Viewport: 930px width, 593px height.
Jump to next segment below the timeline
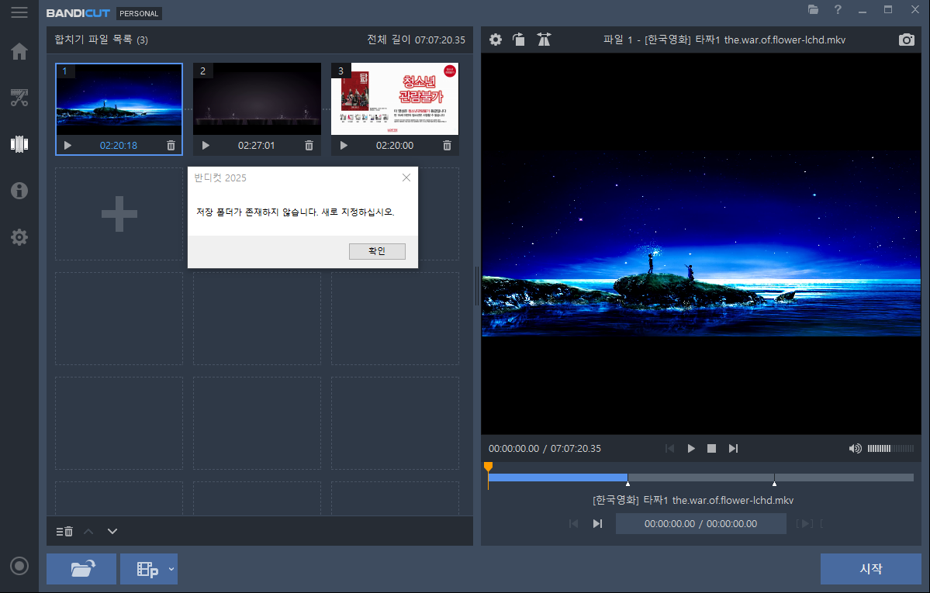click(598, 523)
